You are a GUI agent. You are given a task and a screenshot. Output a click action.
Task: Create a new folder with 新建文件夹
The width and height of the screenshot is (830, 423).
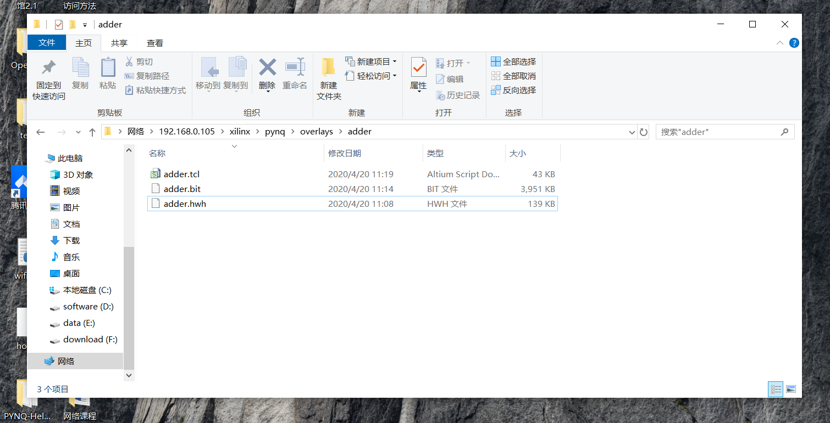(x=328, y=75)
